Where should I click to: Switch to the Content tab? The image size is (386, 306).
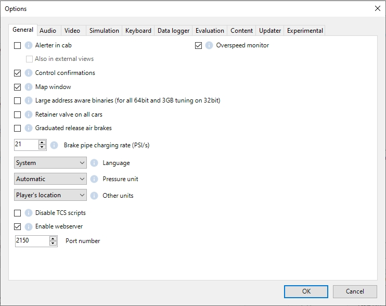coord(241,31)
